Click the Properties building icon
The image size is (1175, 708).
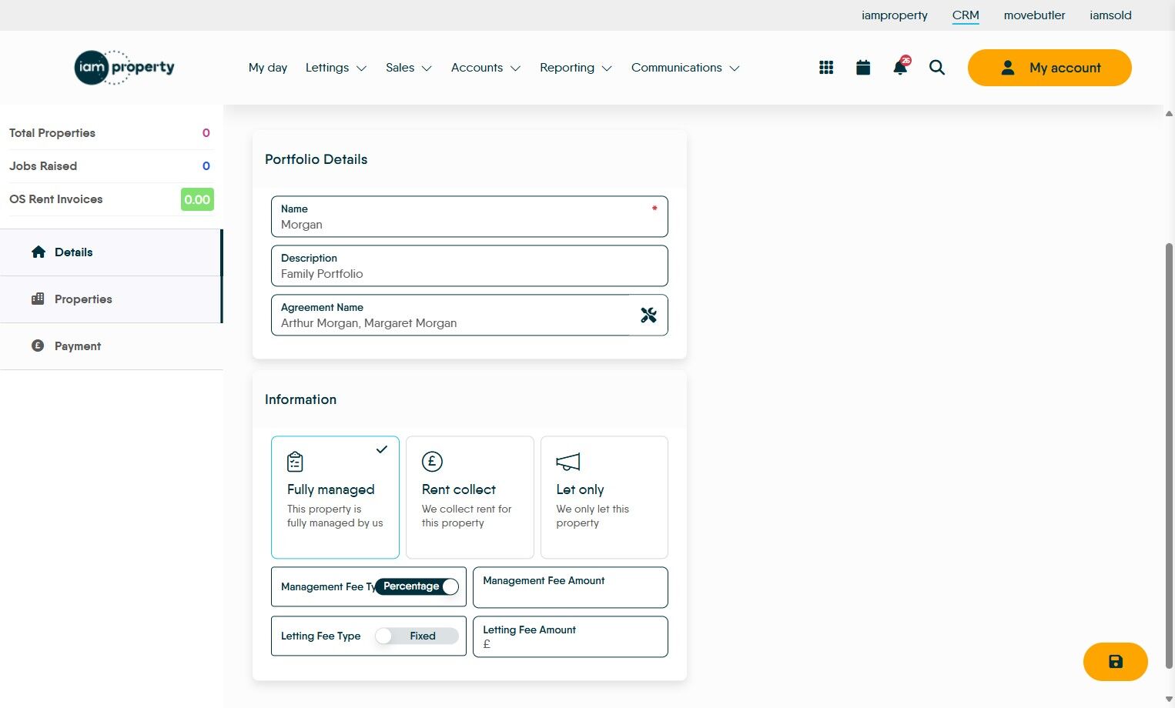38,299
